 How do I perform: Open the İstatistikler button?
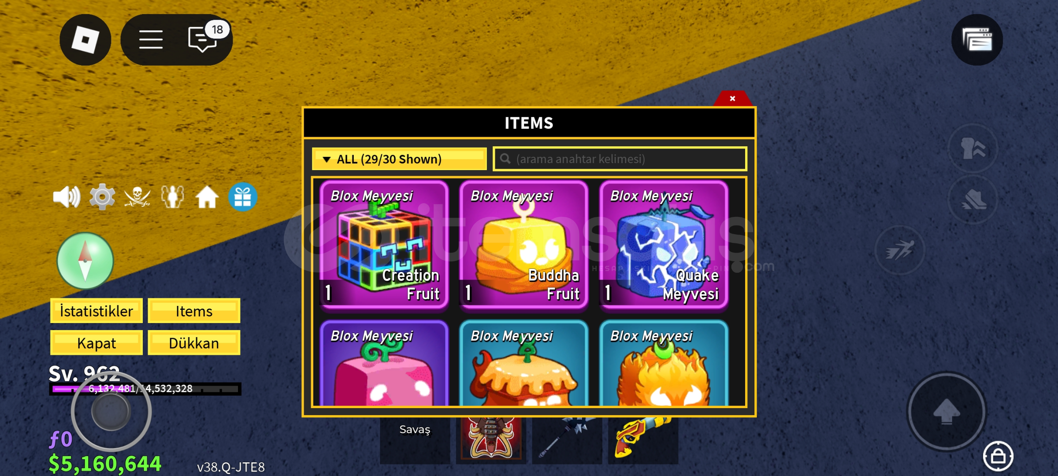[97, 311]
